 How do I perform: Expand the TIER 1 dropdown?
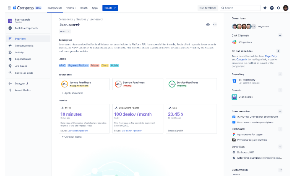click(64, 32)
